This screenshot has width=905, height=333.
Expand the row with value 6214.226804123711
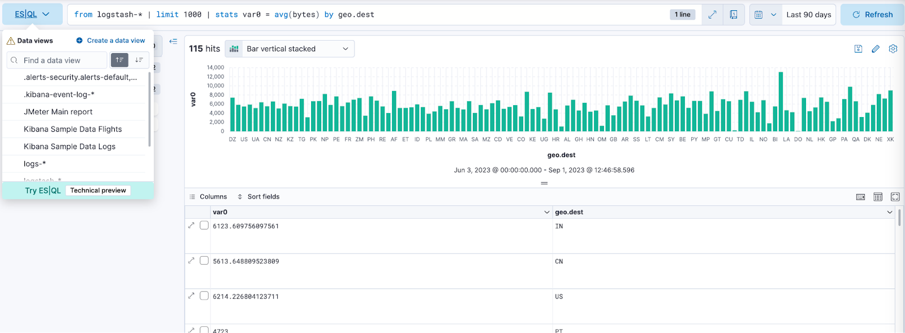[191, 296]
